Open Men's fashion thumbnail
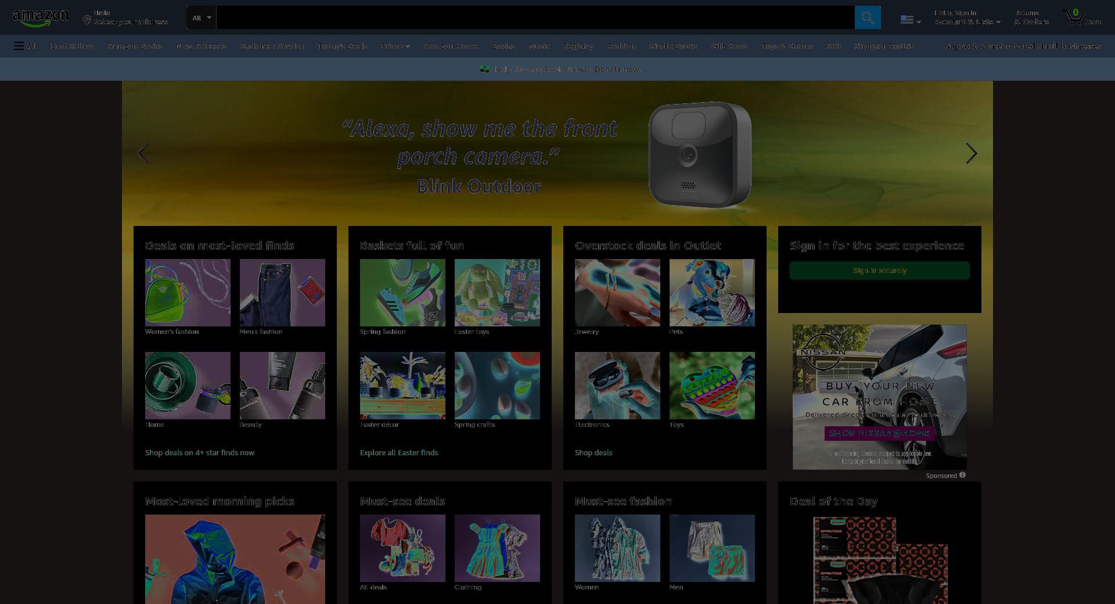Screen dimensions: 1115x604 click(282, 293)
